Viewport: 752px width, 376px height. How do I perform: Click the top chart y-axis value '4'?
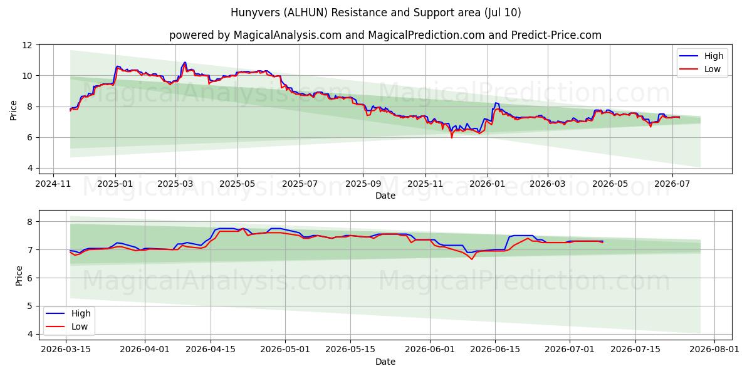pos(29,168)
